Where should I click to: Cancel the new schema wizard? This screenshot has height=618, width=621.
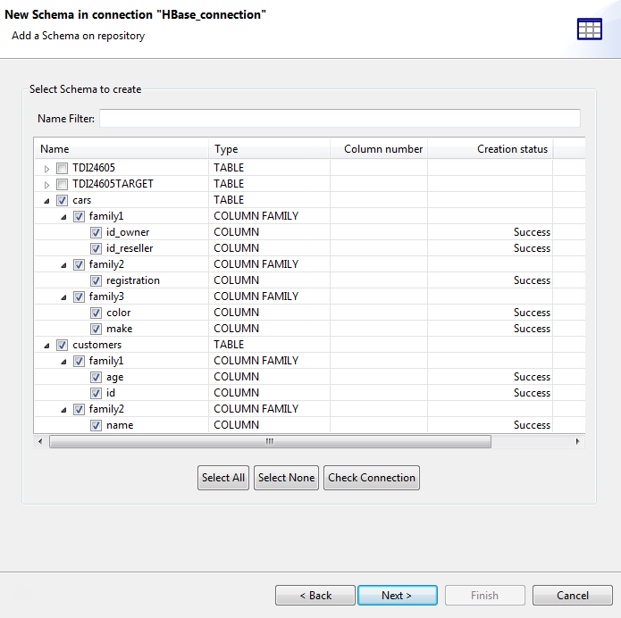tap(572, 596)
